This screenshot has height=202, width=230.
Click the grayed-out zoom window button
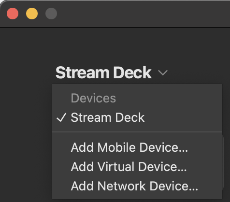(x=51, y=14)
